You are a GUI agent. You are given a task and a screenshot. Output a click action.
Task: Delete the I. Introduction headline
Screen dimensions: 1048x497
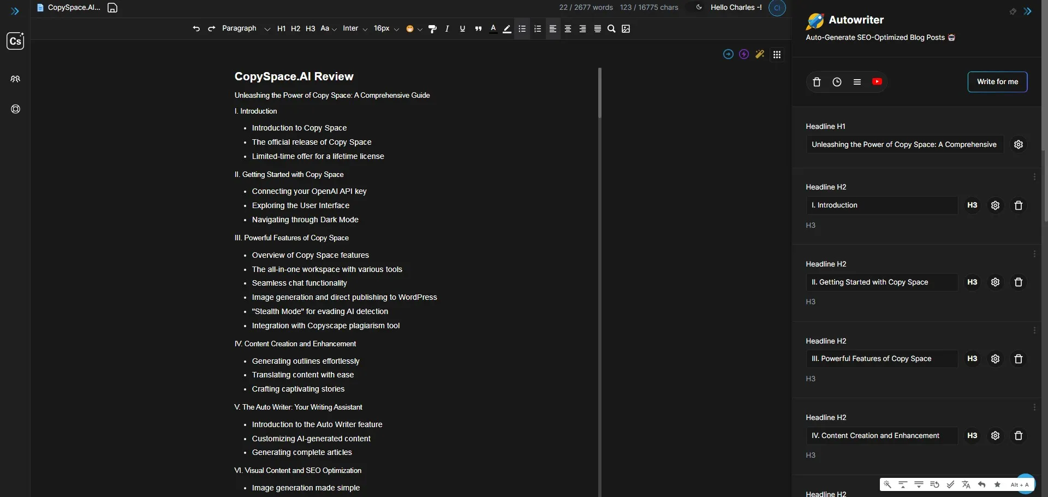point(1018,205)
